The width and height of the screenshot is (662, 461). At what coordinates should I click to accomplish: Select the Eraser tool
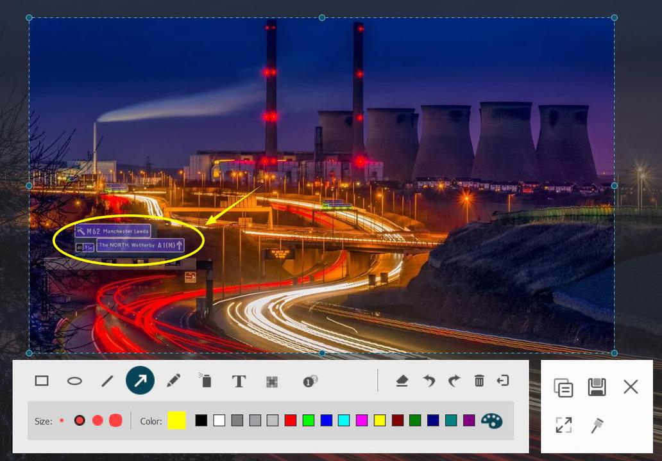[x=402, y=381]
